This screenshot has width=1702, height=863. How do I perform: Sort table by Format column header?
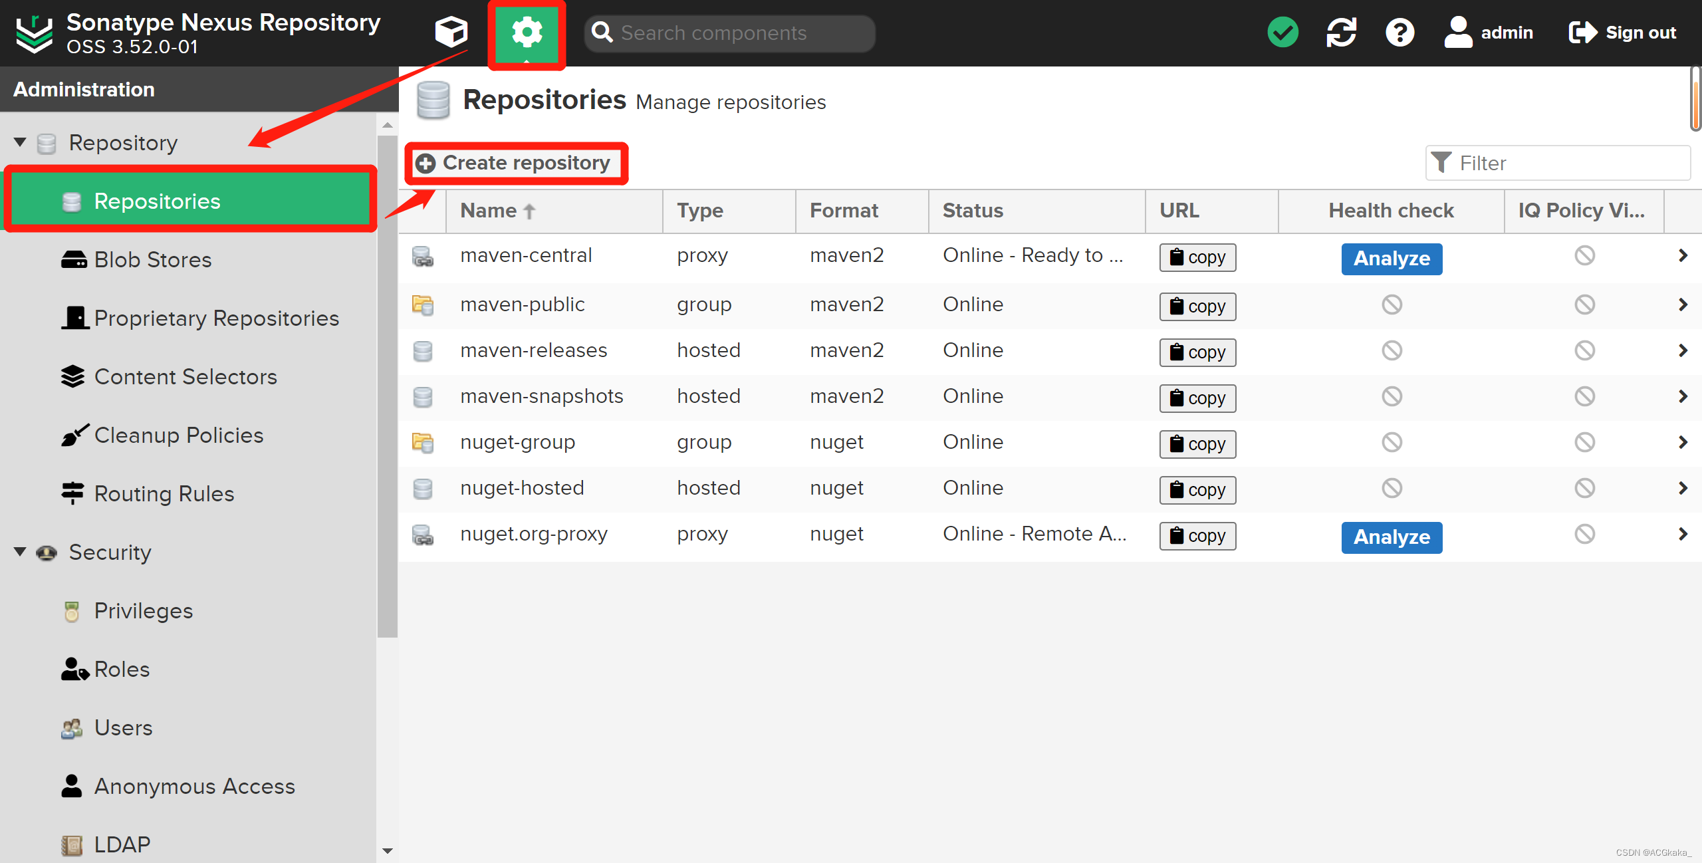pos(844,211)
